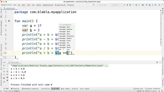Screen dimensions: 164x92
Task: Click the Apply Changes and Restart icon
Action: [x=136, y=5]
